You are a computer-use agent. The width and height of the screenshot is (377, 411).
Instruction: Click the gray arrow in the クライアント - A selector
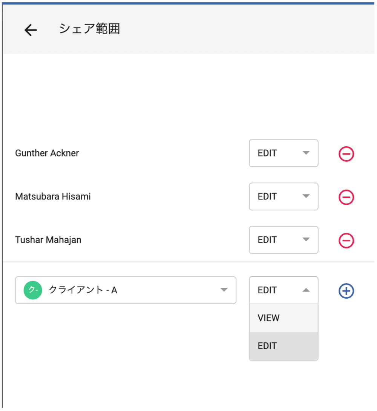pyautogui.click(x=224, y=290)
